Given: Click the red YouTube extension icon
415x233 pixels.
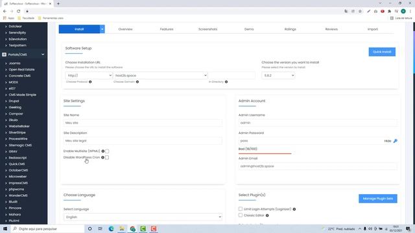Looking at the screenshot, I should 383,12.
